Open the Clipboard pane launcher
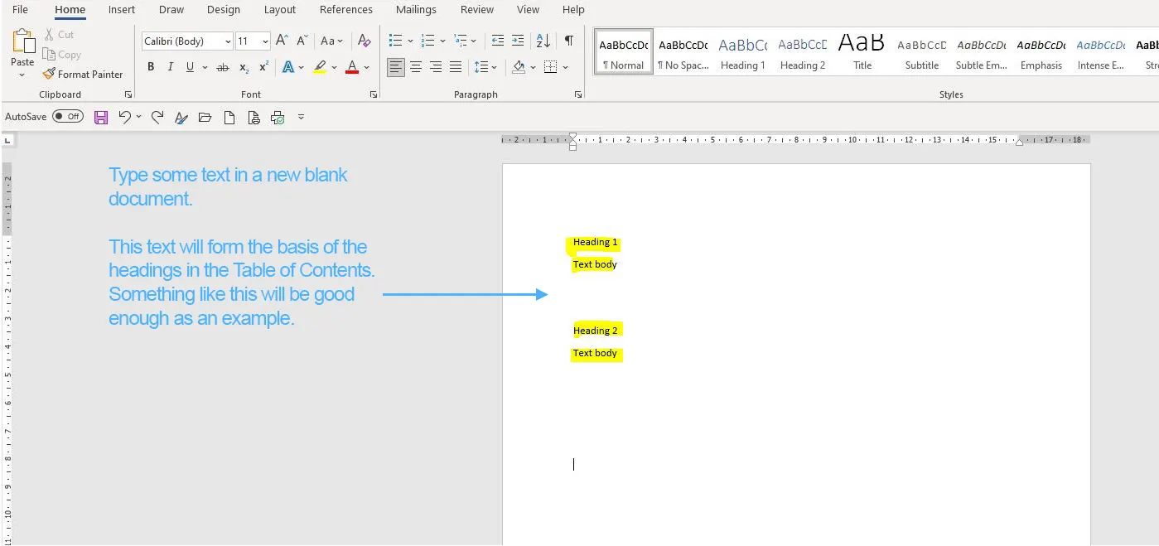Viewport: 1159px width, 546px height. pos(128,94)
